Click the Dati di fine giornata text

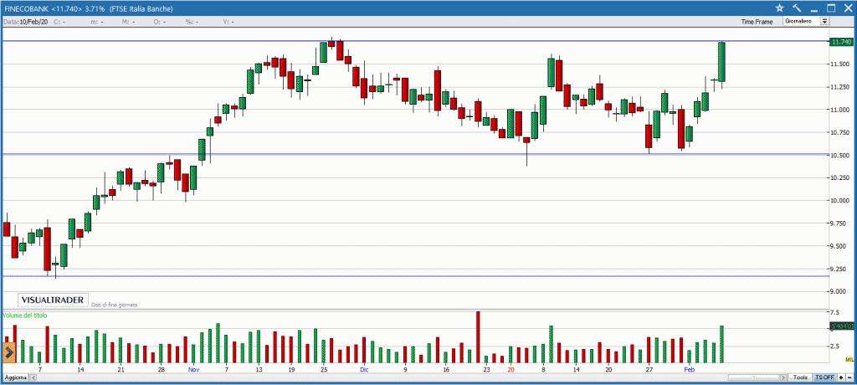pyautogui.click(x=114, y=305)
